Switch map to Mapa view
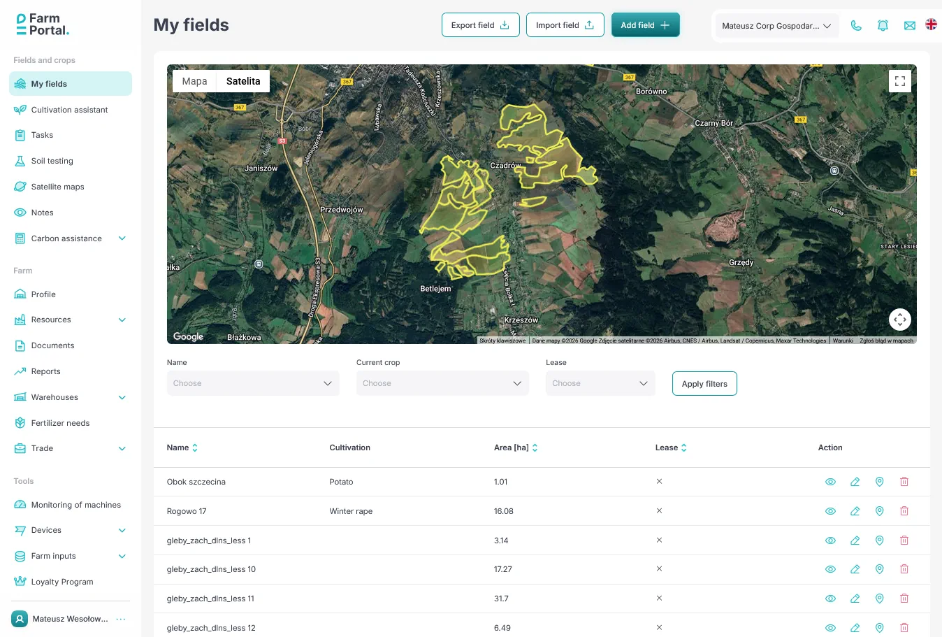Viewport: 942px width, 637px height. click(194, 80)
